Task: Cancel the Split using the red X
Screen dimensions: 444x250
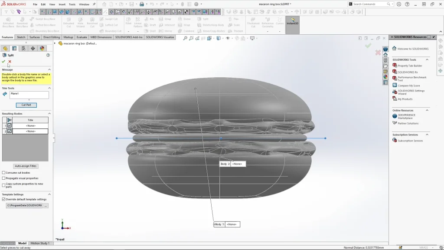Action: pos(10,62)
